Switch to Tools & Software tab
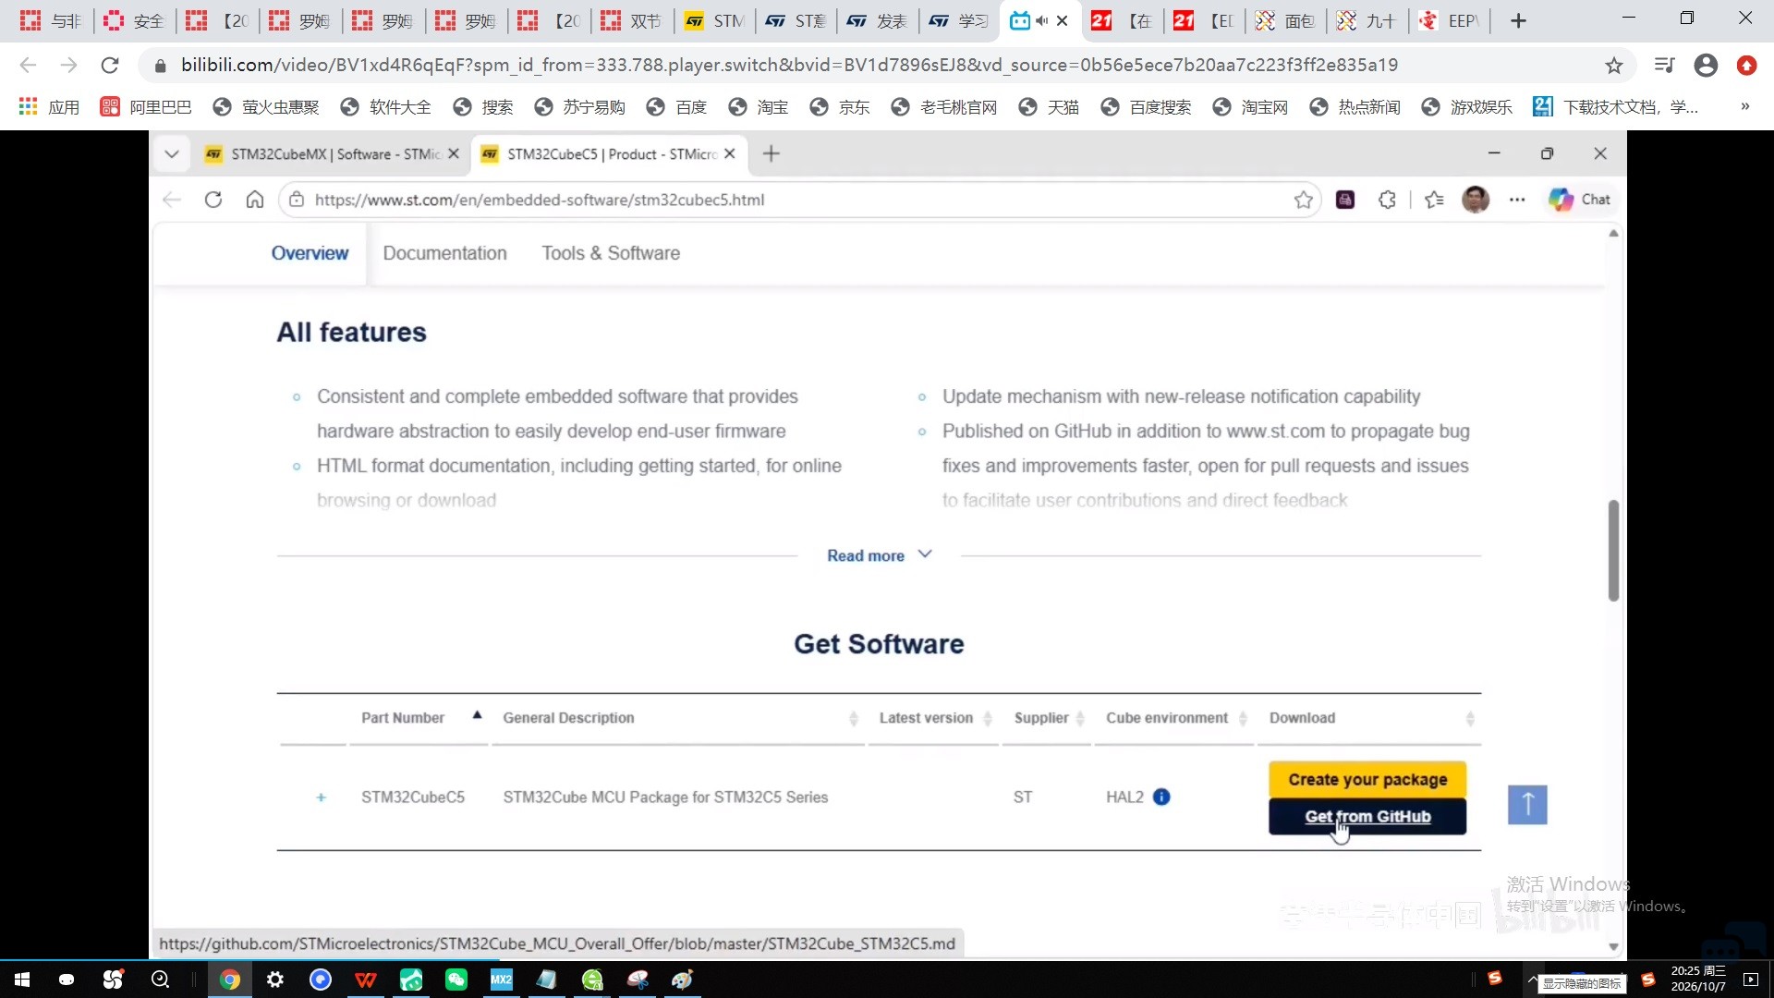The width and height of the screenshot is (1774, 998). click(x=611, y=253)
